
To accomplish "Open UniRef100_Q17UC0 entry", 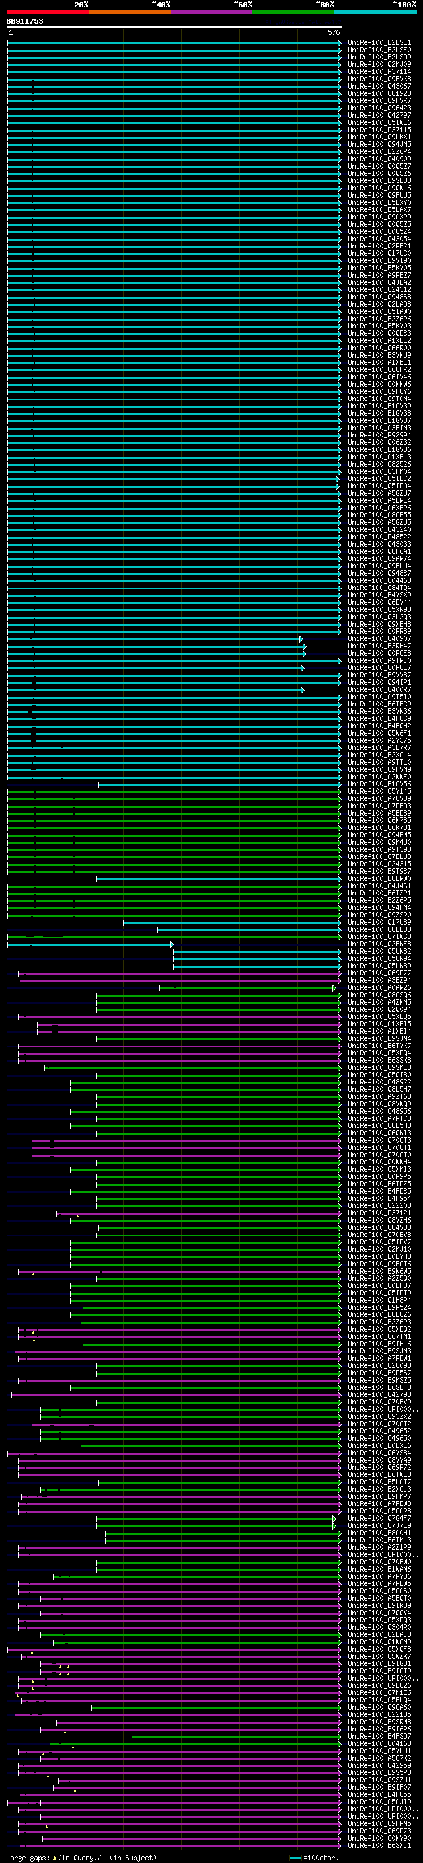I will [379, 253].
